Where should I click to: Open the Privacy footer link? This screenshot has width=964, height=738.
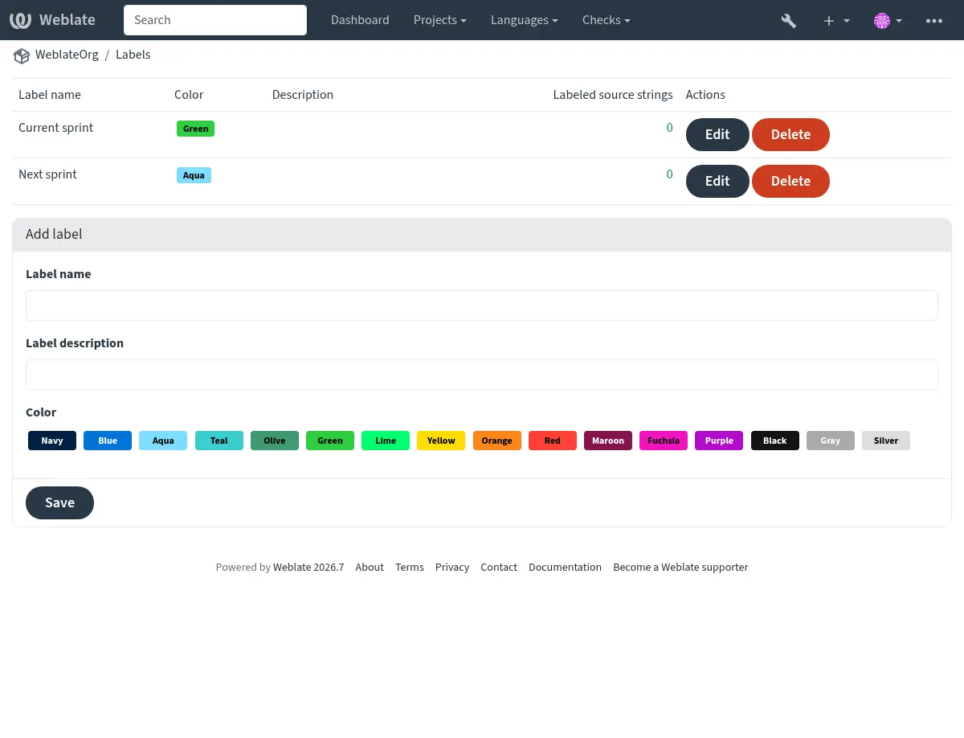tap(452, 567)
